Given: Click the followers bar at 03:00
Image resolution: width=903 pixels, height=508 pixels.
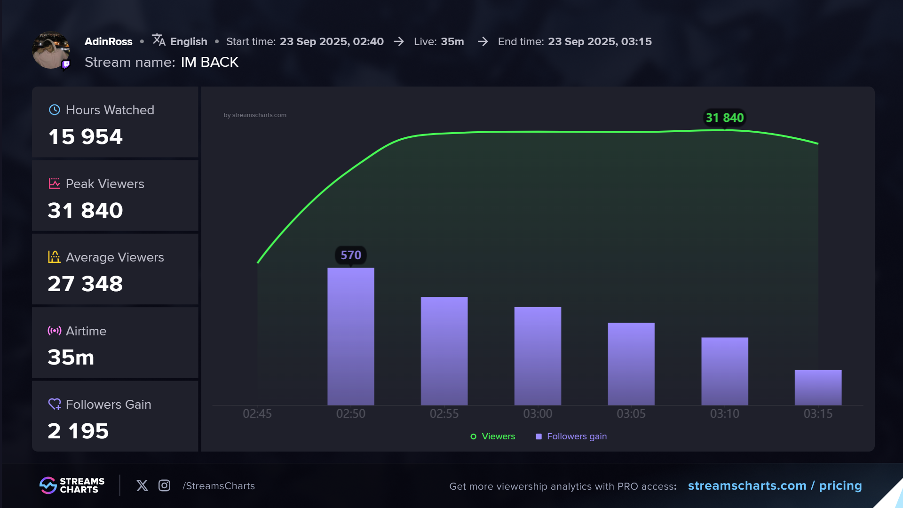Looking at the screenshot, I should [538, 356].
